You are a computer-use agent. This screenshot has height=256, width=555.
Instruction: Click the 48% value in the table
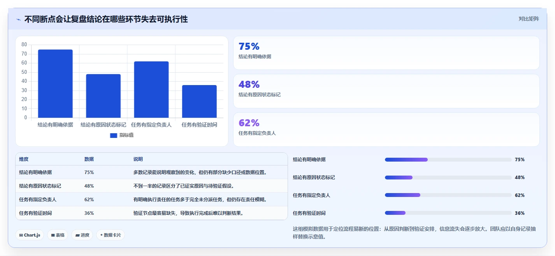pos(89,186)
